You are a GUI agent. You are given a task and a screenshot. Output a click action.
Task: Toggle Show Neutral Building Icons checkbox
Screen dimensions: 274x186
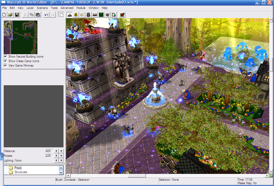click(x=6, y=57)
